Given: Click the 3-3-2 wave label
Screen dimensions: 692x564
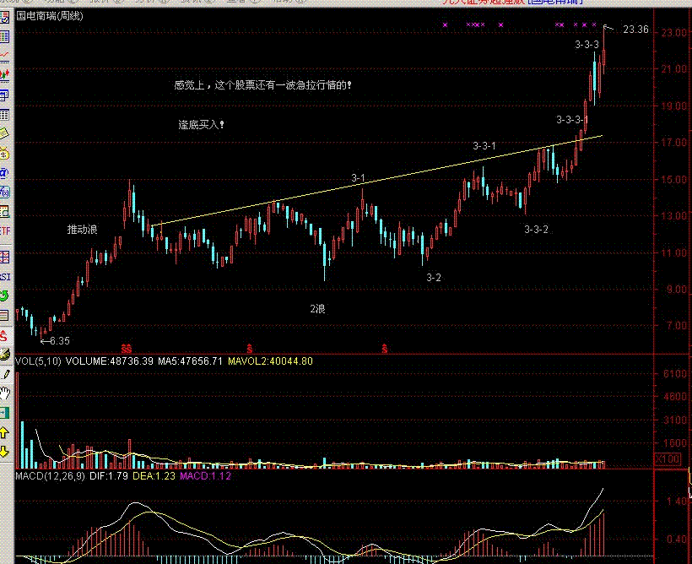Looking at the screenshot, I should pos(536,229).
